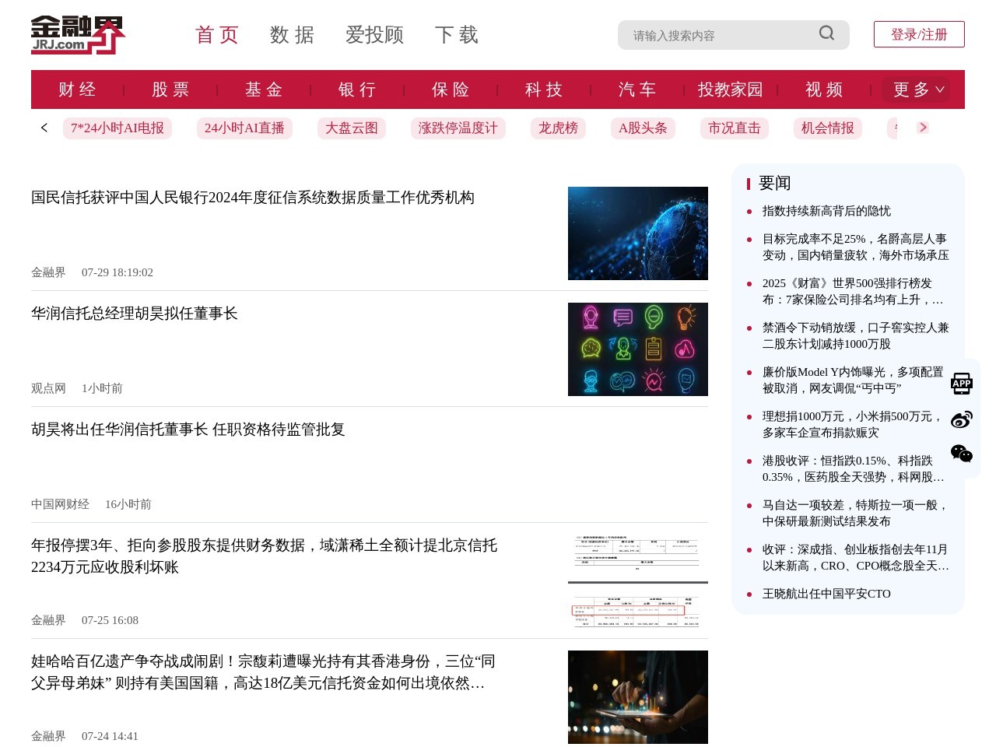Click the left arrow on the tab carousel
996x747 pixels.
(44, 128)
